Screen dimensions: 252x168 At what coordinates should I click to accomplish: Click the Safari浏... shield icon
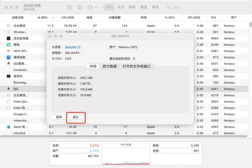(x=9, y=108)
